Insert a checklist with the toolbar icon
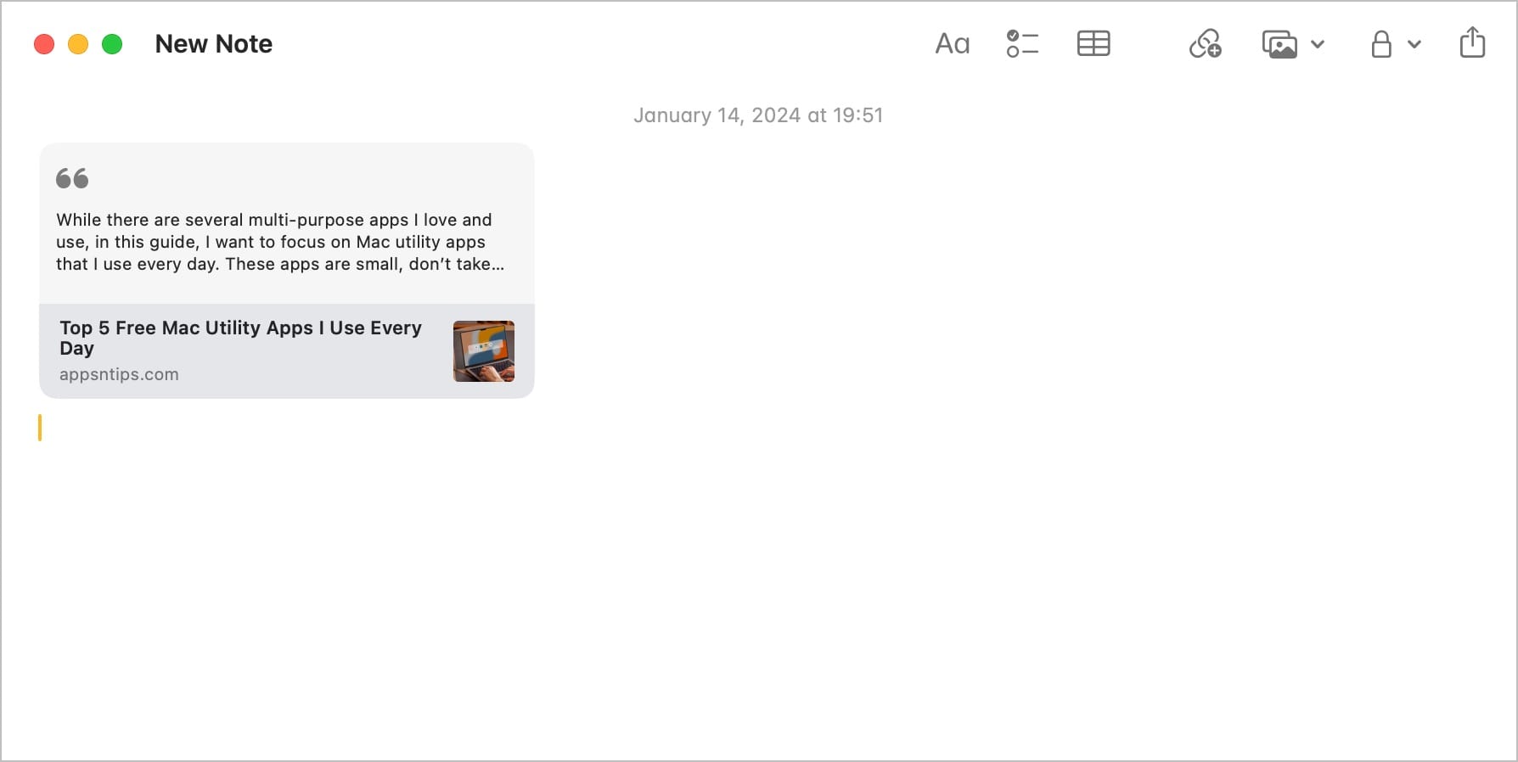 (x=1022, y=44)
